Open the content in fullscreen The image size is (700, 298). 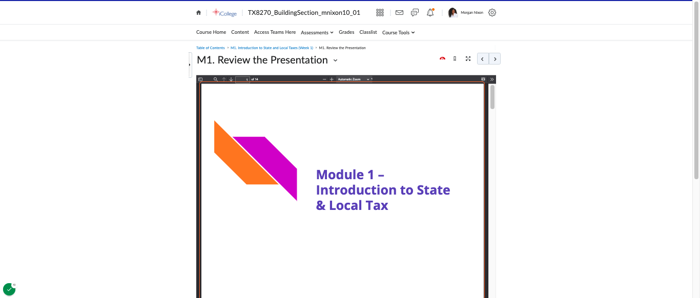pos(468,59)
